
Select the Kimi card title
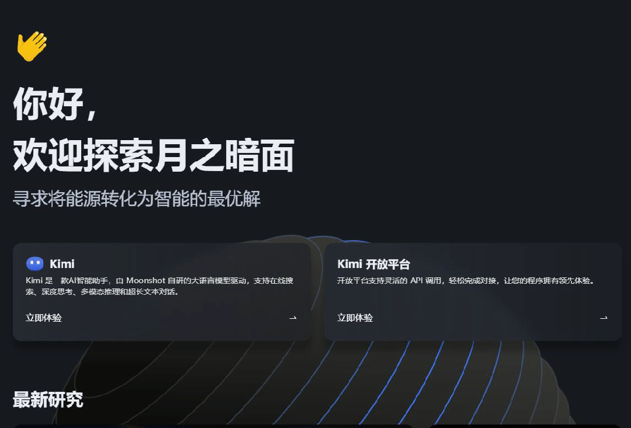pos(62,264)
